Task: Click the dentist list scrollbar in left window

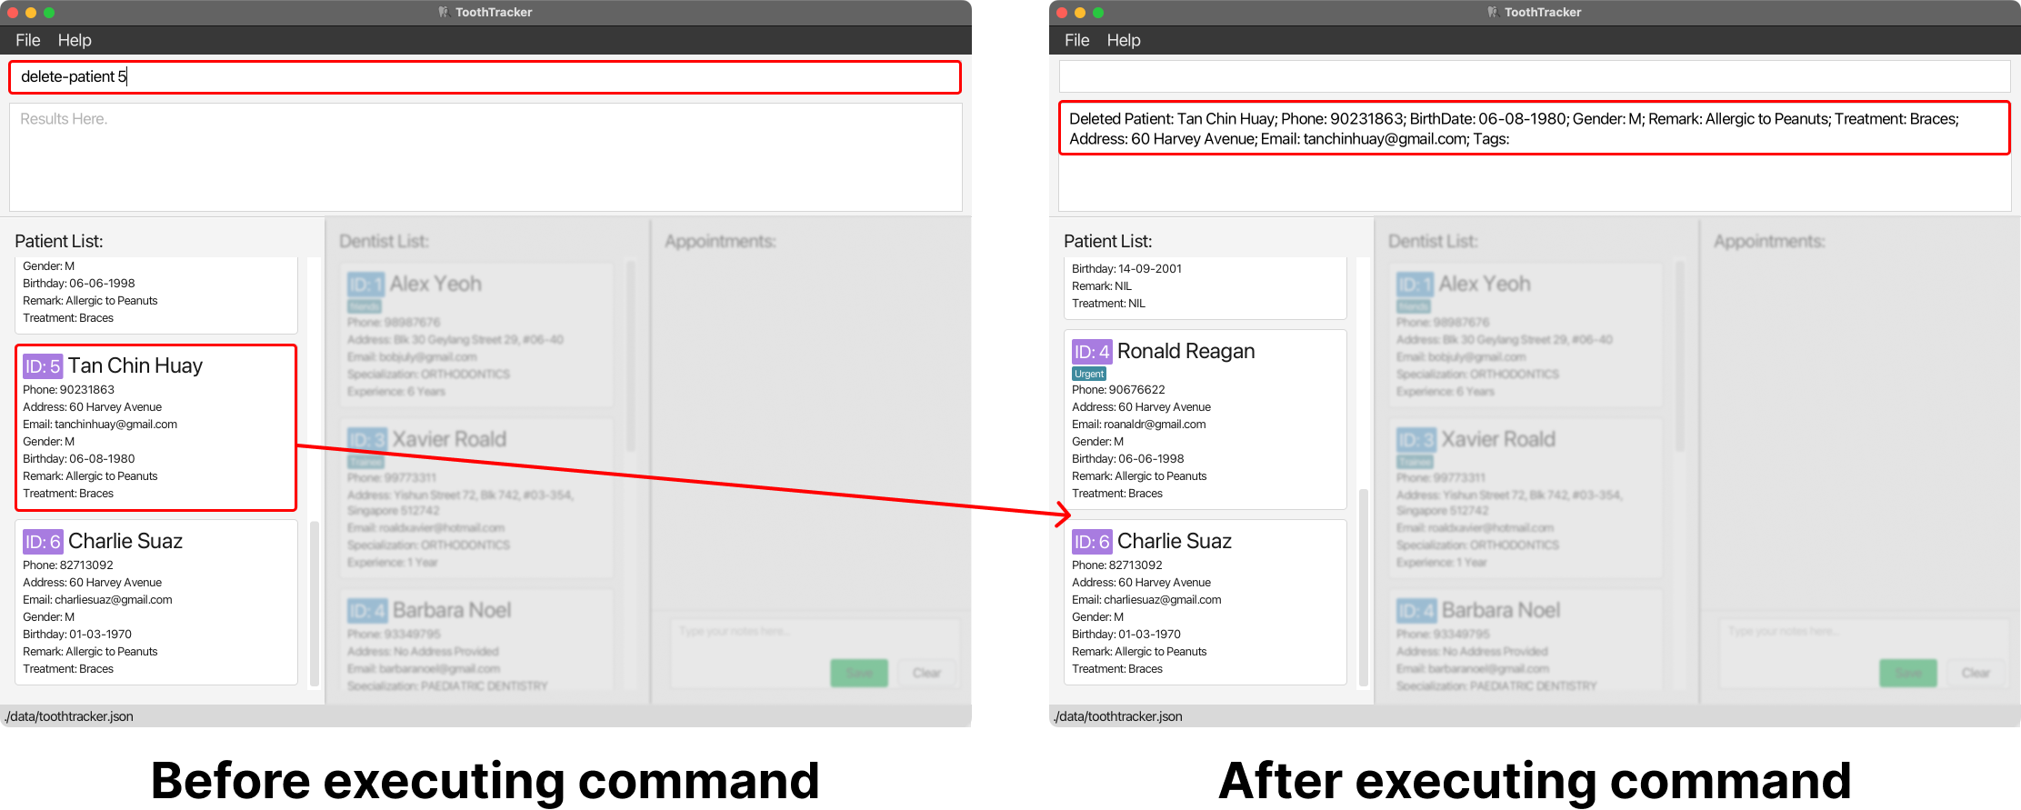Action: (631, 356)
